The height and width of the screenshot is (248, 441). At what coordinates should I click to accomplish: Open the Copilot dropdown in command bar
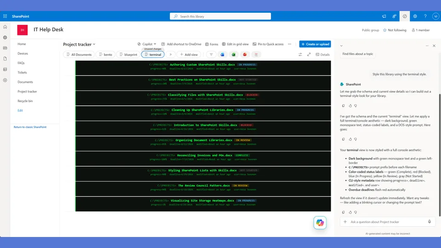(x=147, y=44)
